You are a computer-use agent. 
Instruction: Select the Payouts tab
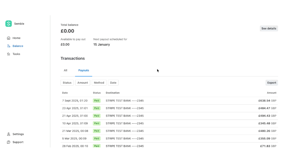coord(83,70)
